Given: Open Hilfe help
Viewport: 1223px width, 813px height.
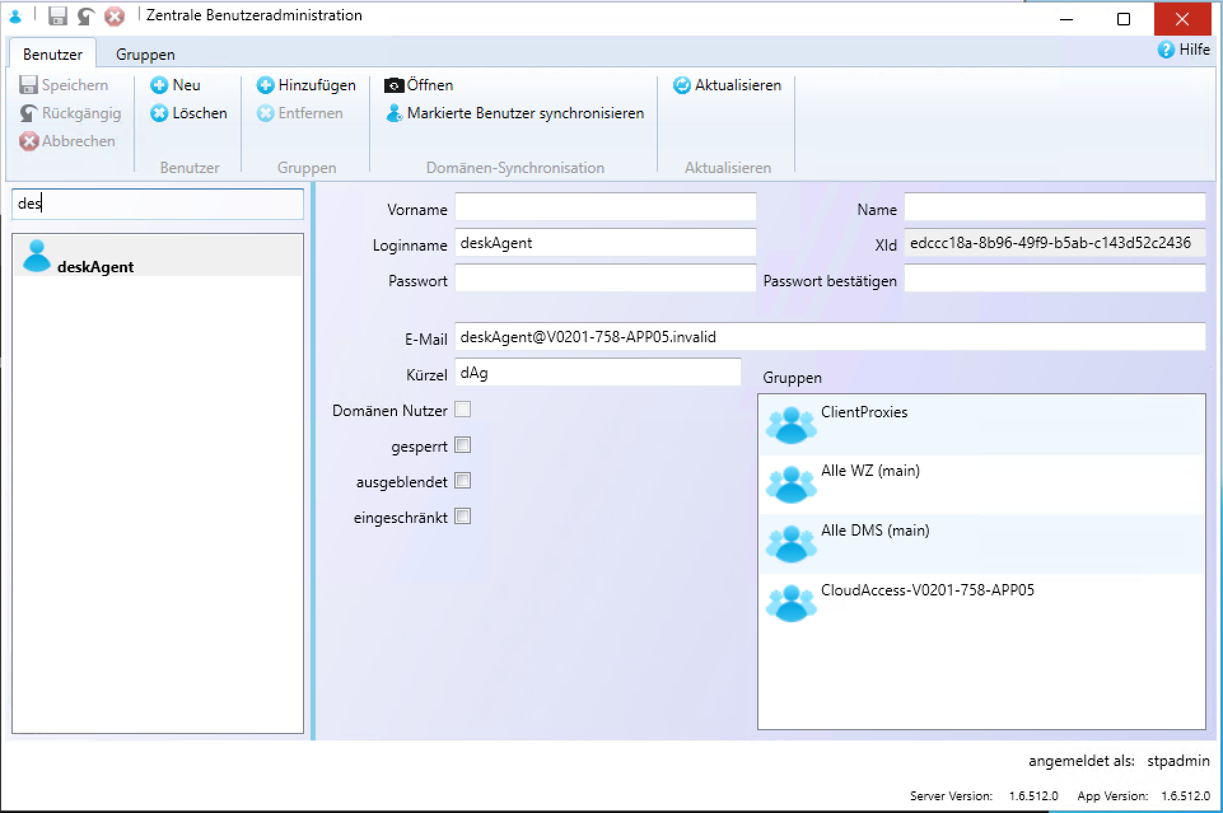Looking at the screenshot, I should (x=1184, y=50).
